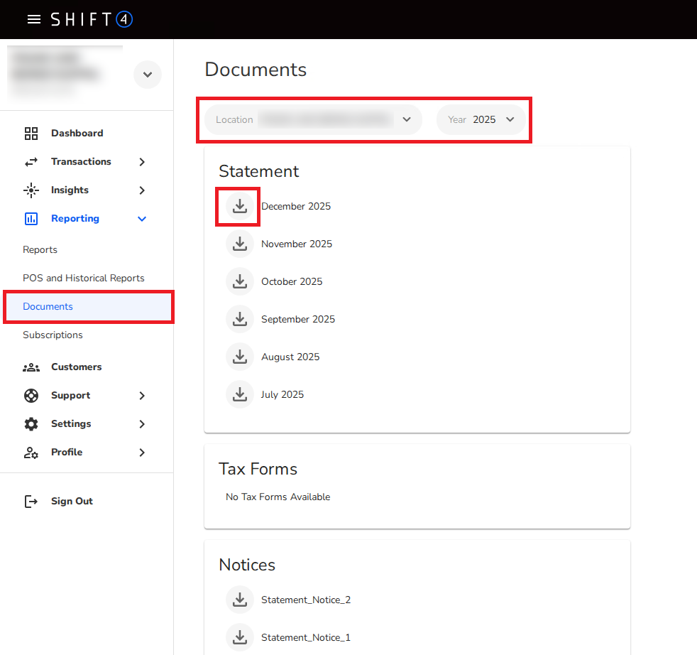Click the July 2025 label
This screenshot has width=697, height=655.
coord(282,395)
